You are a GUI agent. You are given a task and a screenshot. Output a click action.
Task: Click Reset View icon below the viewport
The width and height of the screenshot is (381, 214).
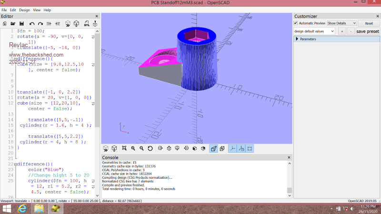click(150, 148)
